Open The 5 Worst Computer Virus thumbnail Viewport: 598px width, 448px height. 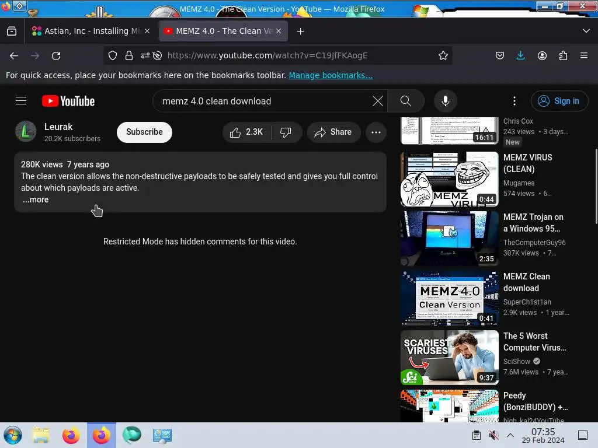[x=449, y=358]
